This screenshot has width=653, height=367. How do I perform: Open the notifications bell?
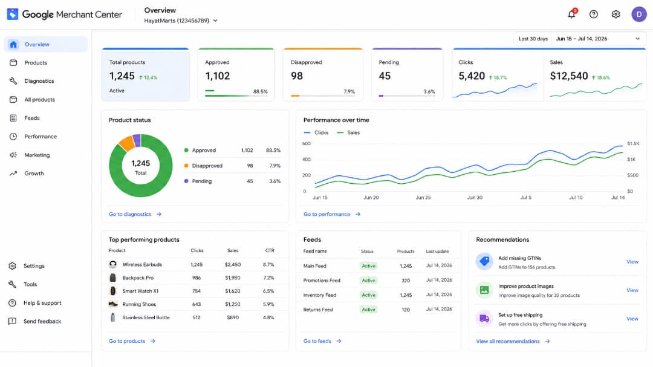pyautogui.click(x=572, y=14)
